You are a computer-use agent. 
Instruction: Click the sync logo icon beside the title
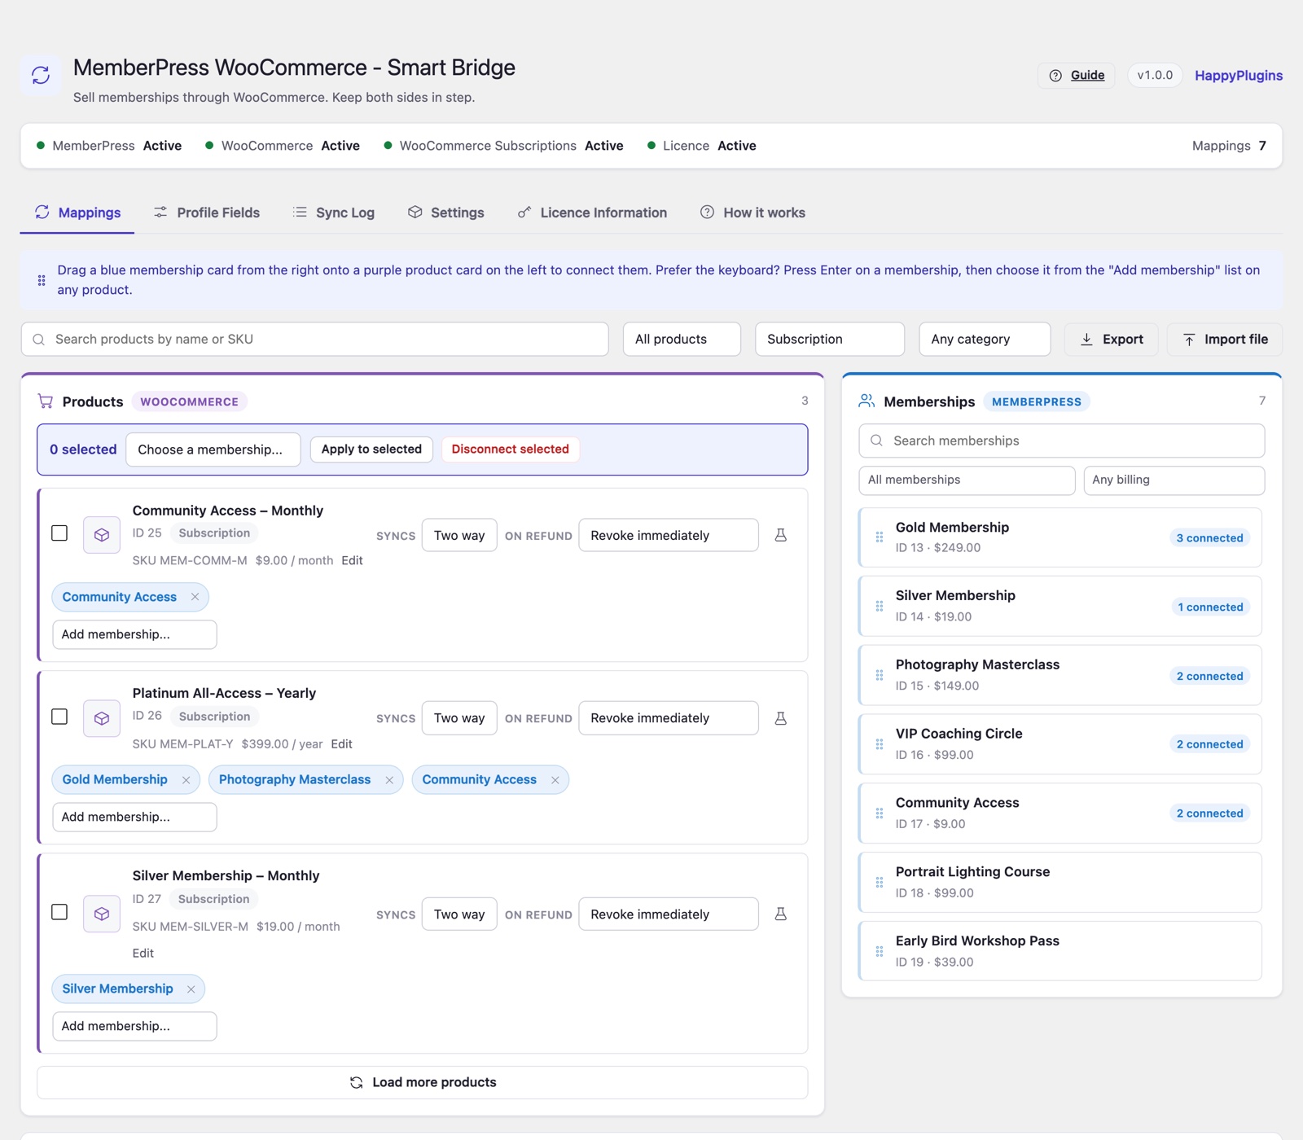coord(41,75)
